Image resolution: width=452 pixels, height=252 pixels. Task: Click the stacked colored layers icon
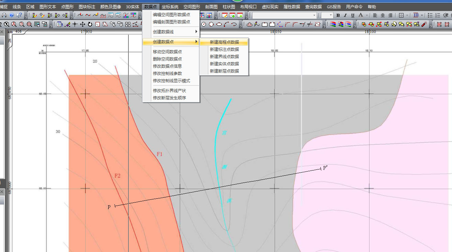click(333, 24)
